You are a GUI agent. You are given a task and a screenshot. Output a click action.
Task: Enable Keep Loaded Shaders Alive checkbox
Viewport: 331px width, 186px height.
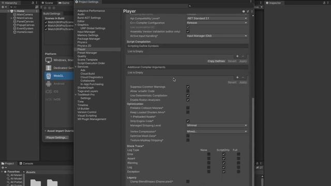(x=188, y=112)
